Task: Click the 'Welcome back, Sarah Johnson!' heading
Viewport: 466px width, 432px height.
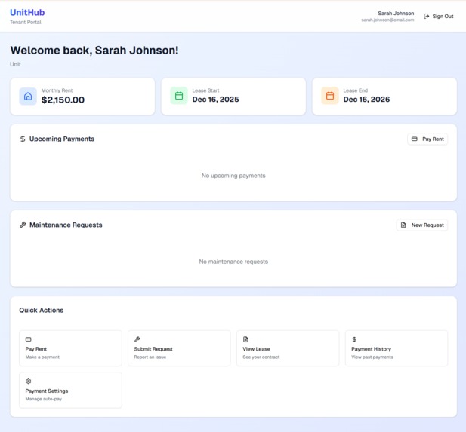Action: point(94,51)
